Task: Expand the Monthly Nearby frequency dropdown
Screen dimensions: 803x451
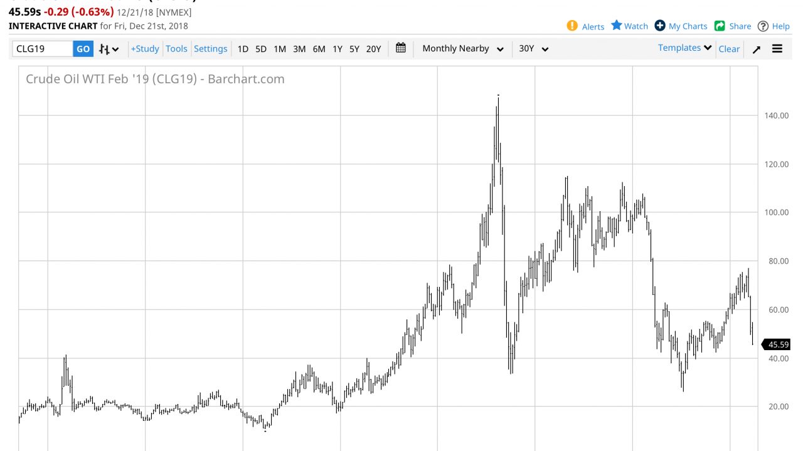Action: pyautogui.click(x=462, y=49)
